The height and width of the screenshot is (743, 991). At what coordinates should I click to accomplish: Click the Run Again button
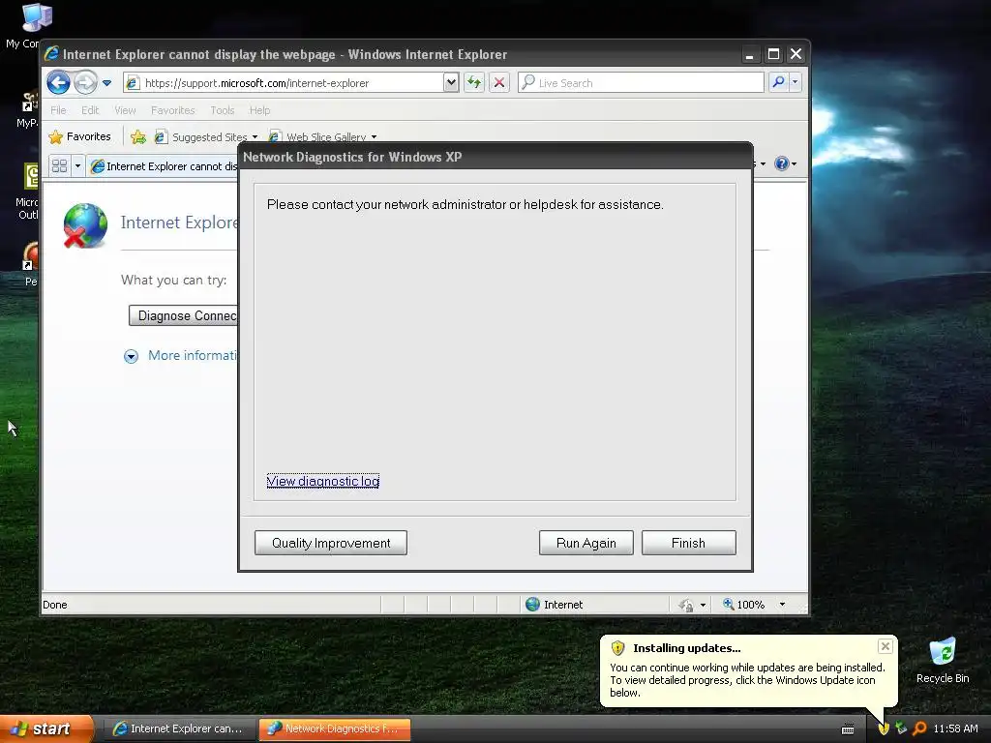tap(586, 543)
